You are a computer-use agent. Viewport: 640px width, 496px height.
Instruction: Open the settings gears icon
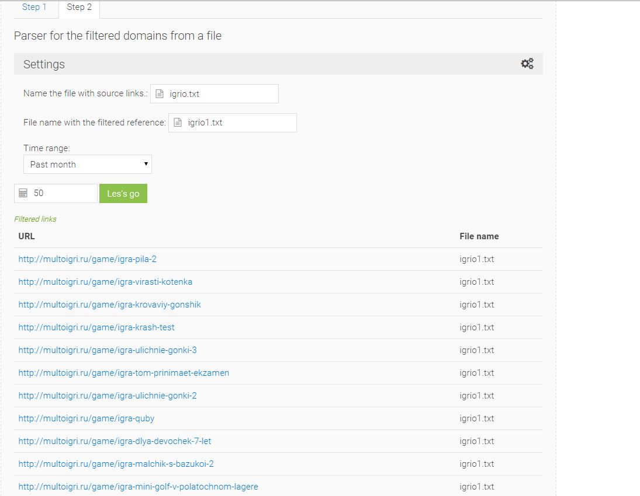tap(527, 64)
